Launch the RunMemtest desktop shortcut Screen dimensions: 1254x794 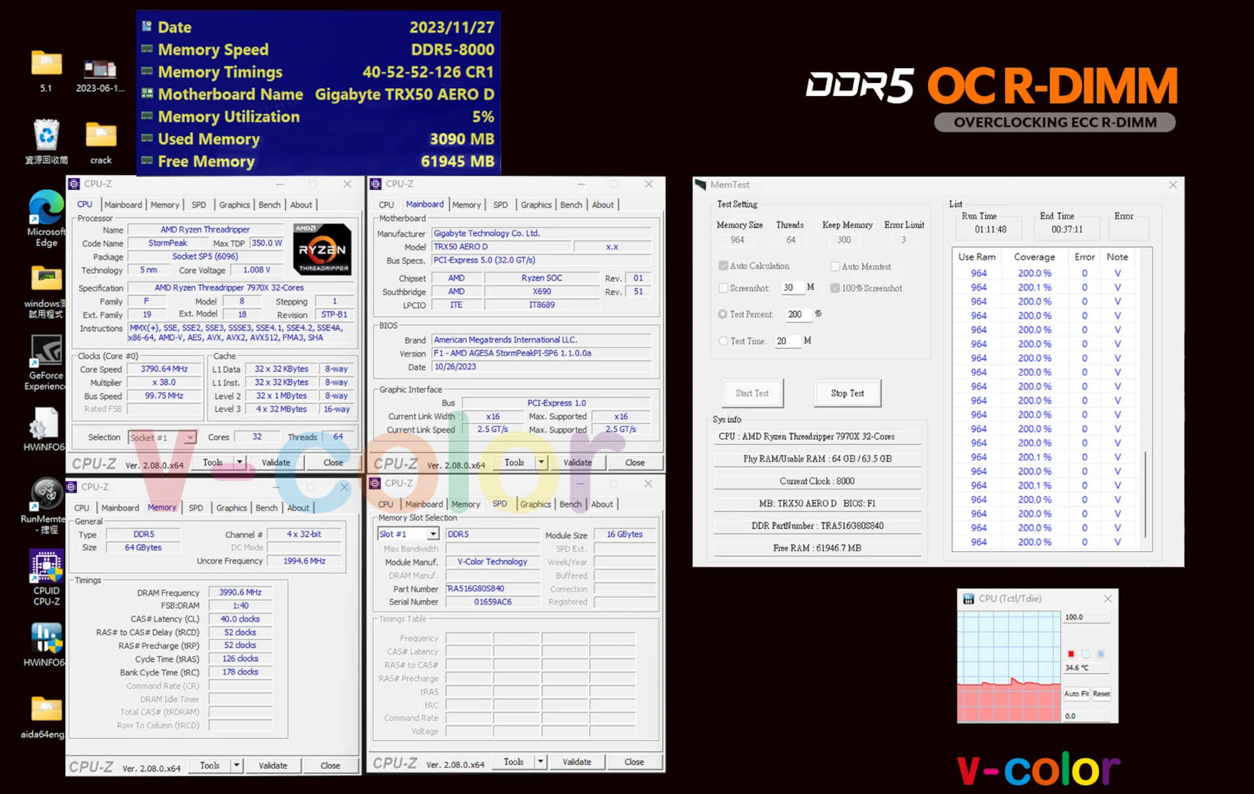tap(46, 495)
